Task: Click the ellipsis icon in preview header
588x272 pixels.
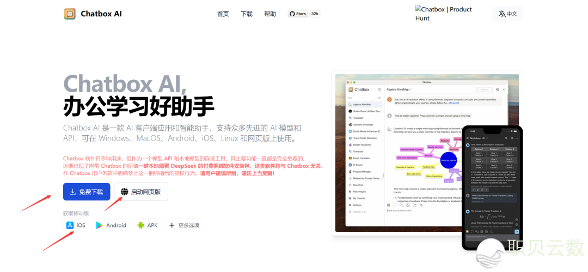Action: click(x=504, y=90)
